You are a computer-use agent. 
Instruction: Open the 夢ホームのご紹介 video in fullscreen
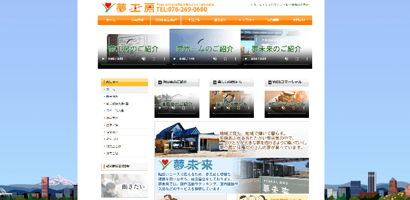pyautogui.click(x=225, y=59)
